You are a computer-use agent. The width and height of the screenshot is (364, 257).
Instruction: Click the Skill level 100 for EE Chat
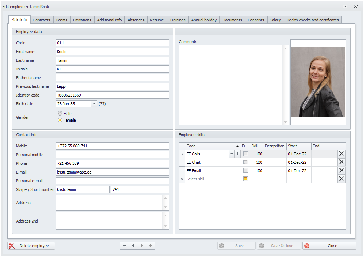[257, 162]
